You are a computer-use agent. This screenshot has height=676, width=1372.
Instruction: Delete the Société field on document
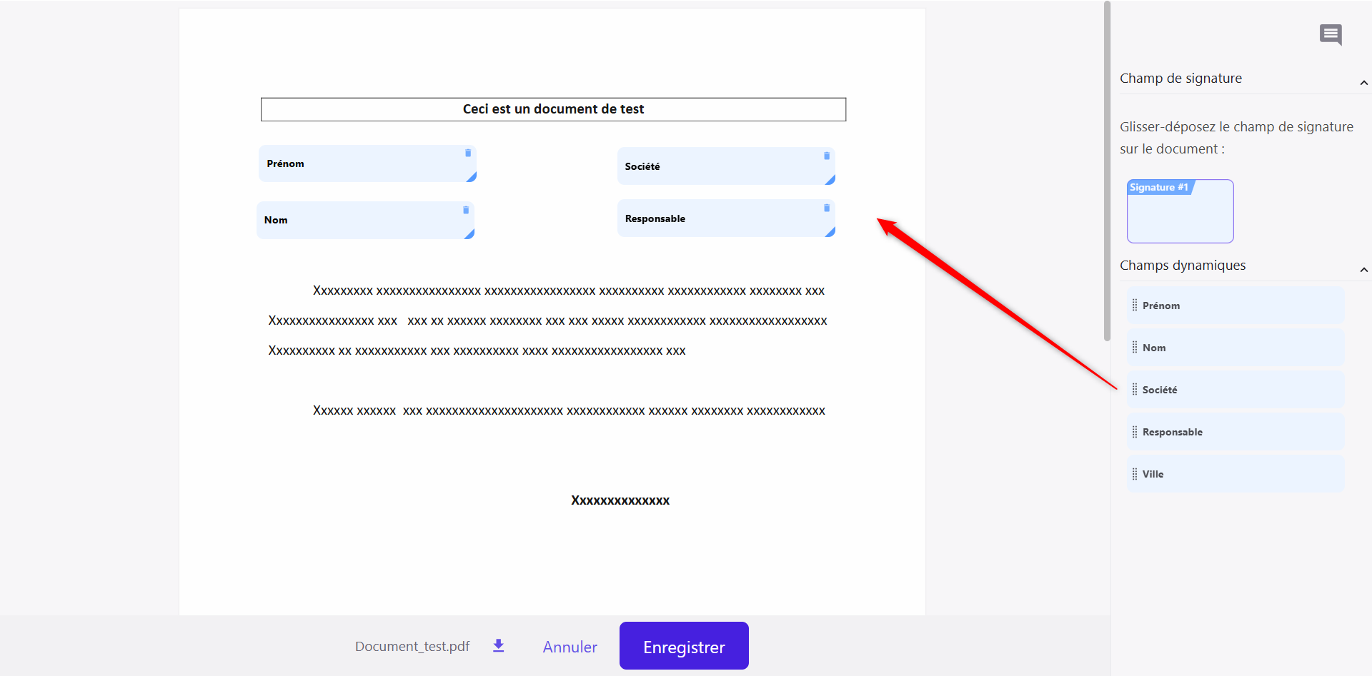click(827, 156)
